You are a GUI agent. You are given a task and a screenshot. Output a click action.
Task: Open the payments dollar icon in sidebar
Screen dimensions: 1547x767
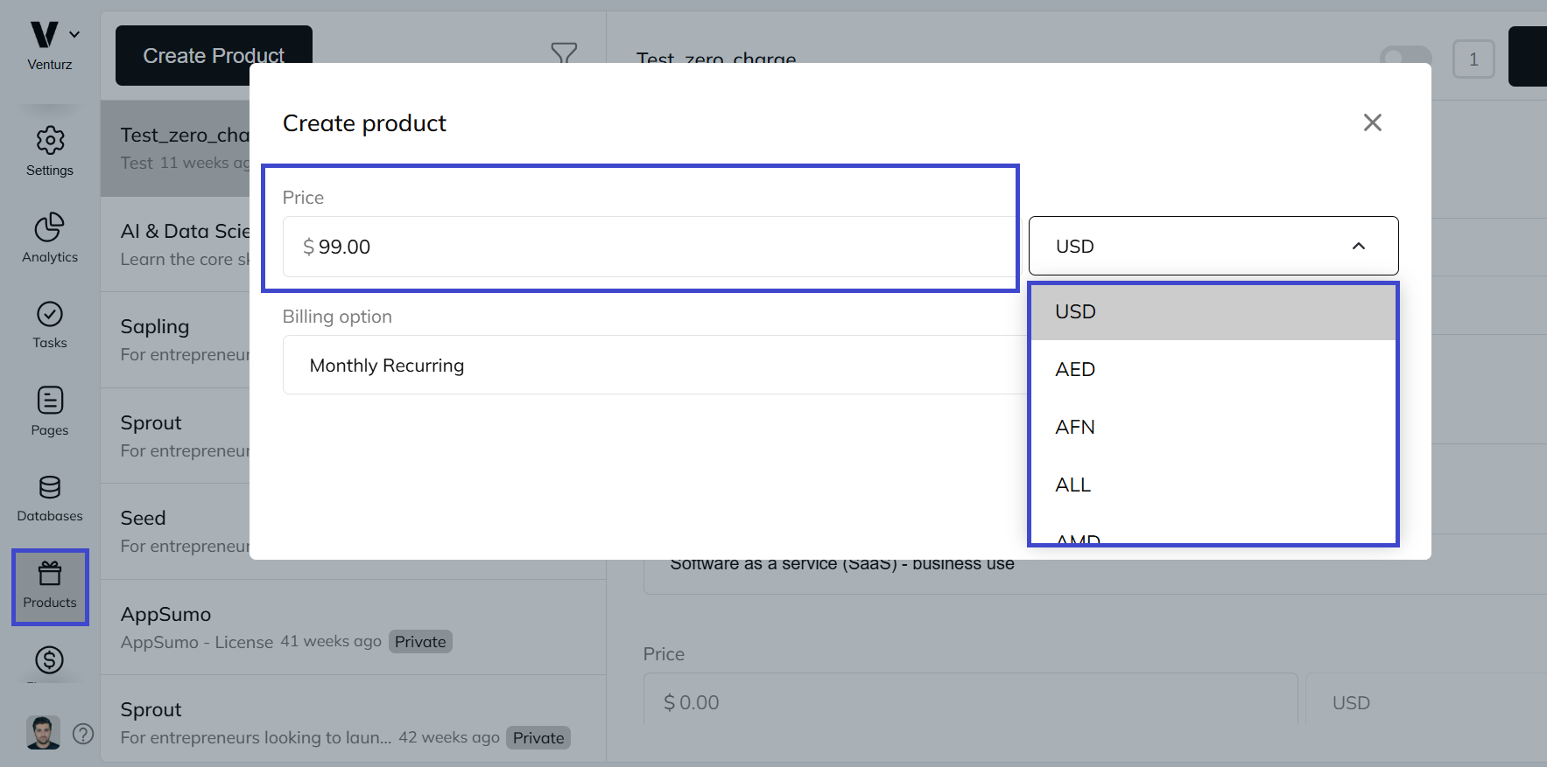pos(49,662)
